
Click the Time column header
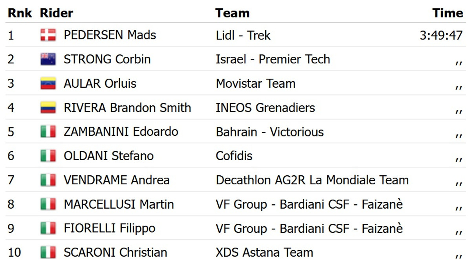[447, 13]
